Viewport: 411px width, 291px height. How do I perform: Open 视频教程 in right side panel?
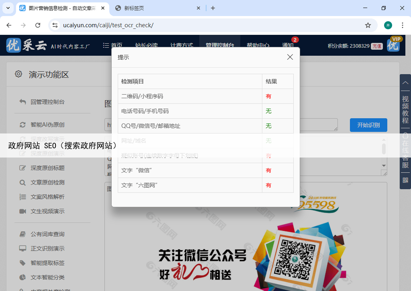[x=405, y=109]
